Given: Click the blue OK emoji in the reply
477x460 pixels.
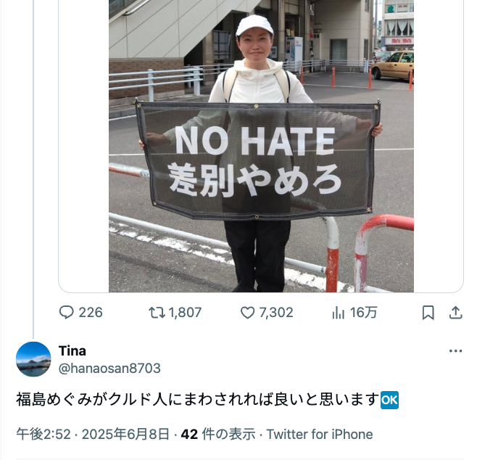Looking at the screenshot, I should click(x=390, y=400).
